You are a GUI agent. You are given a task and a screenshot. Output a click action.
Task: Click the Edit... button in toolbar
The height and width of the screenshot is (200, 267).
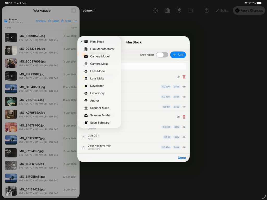222,10
